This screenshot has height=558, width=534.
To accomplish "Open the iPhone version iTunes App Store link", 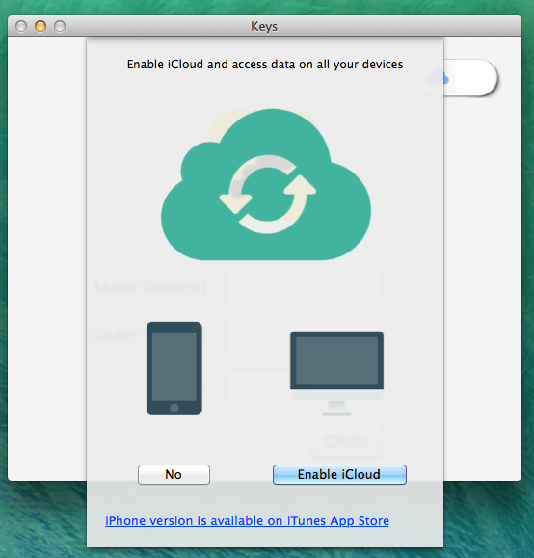I will [247, 521].
